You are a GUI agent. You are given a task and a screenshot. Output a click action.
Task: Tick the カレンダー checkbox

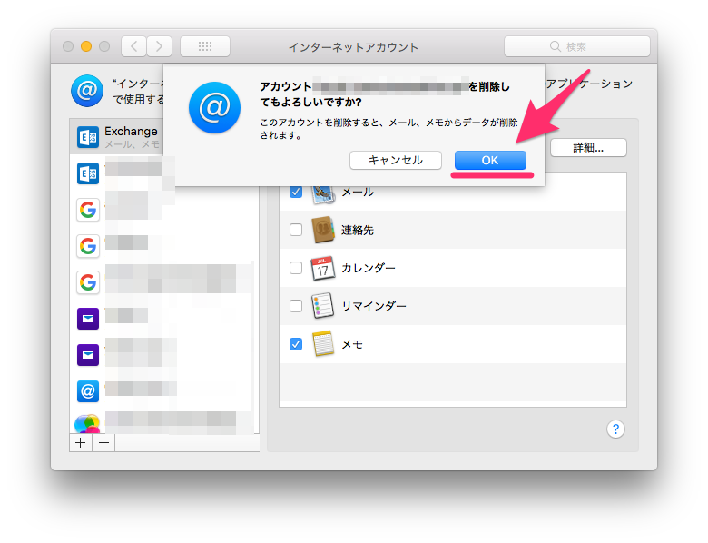click(x=296, y=268)
